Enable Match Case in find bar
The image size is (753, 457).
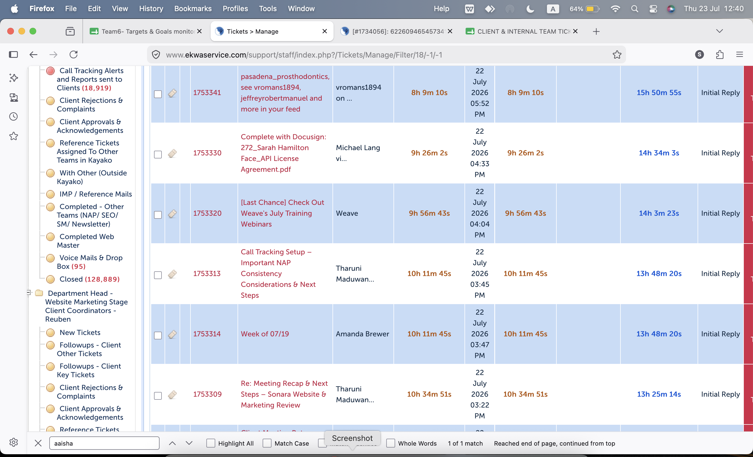pos(267,443)
